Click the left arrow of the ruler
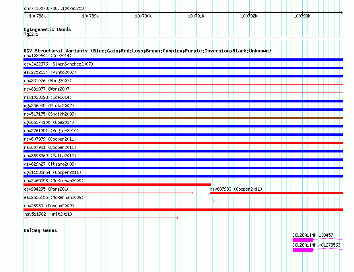354x272 pixels. click(x=25, y=13)
